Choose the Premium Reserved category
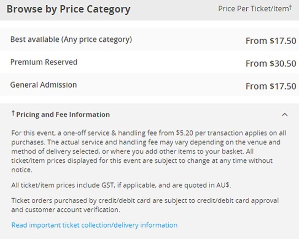The image size is (299, 239). (44, 62)
